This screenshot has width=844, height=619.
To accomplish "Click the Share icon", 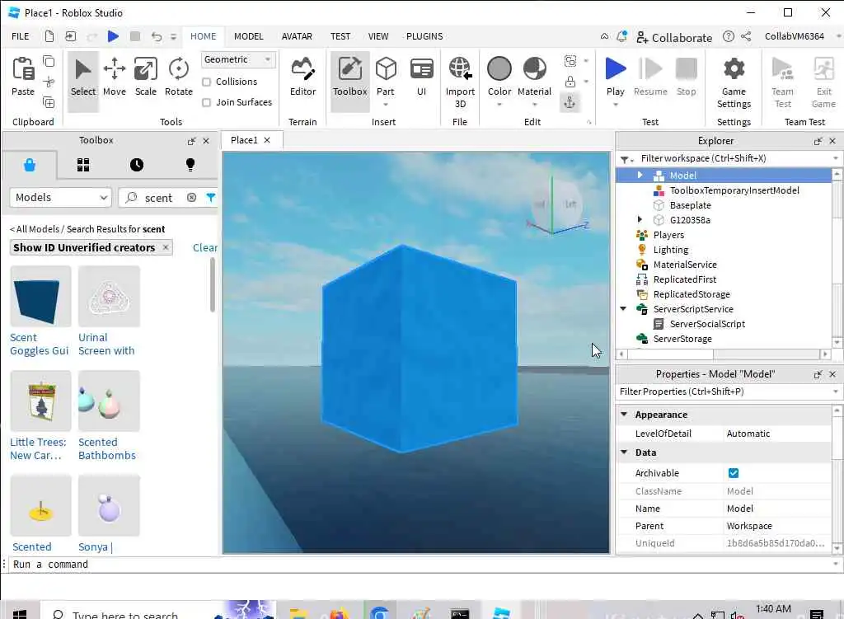I will [746, 36].
